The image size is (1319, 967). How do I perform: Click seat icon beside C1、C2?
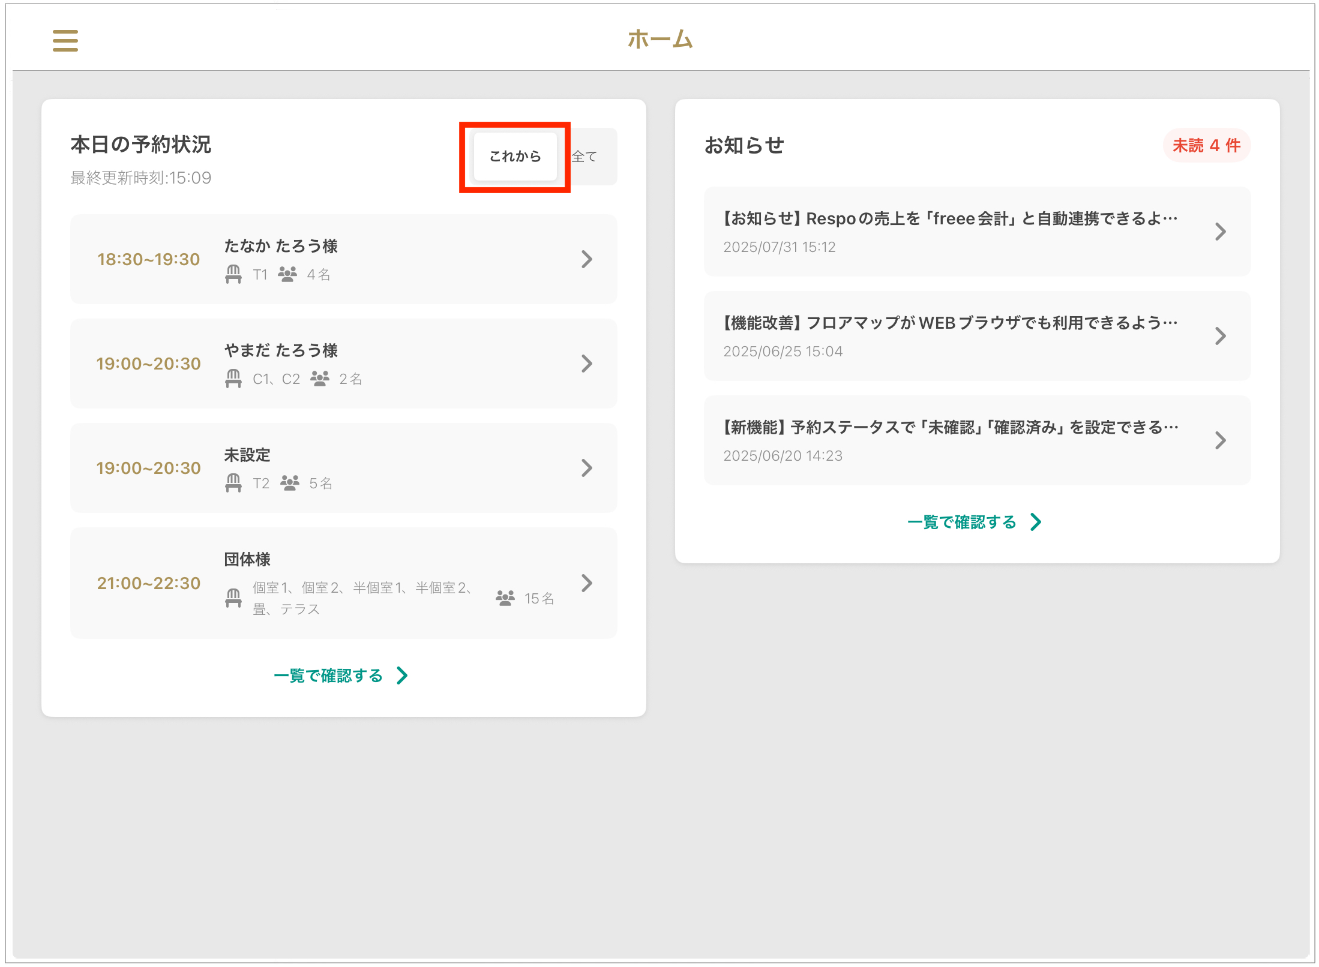tap(233, 379)
